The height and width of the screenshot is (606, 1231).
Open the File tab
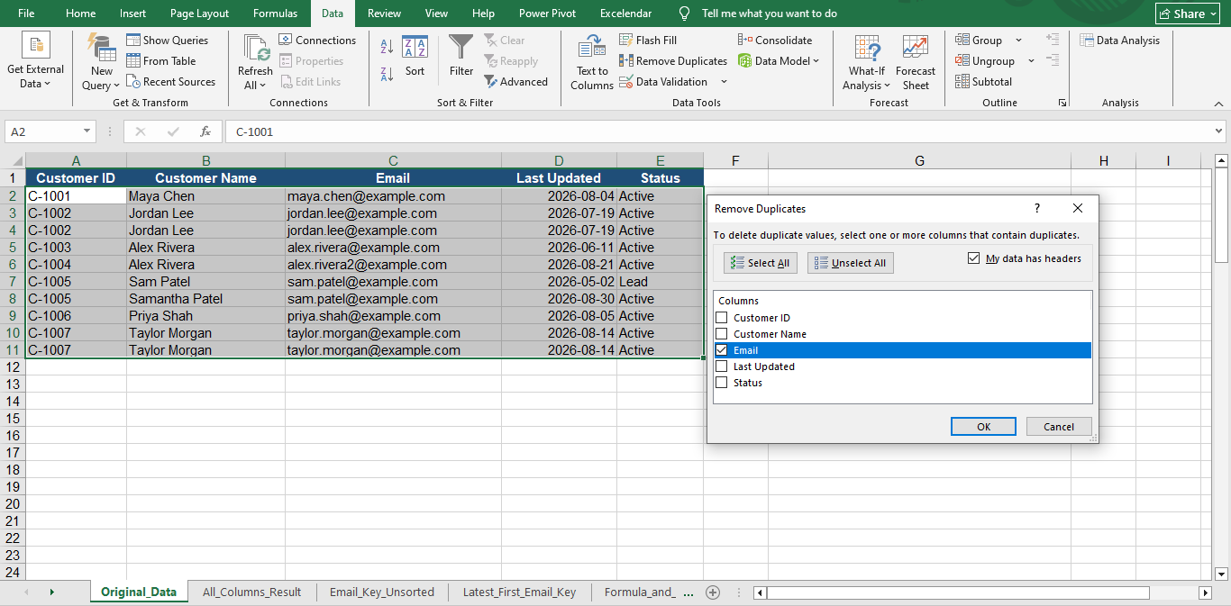coord(26,14)
